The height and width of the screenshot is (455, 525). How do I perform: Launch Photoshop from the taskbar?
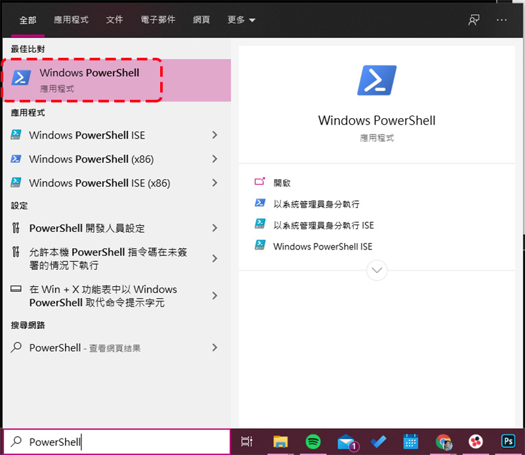tap(507, 441)
